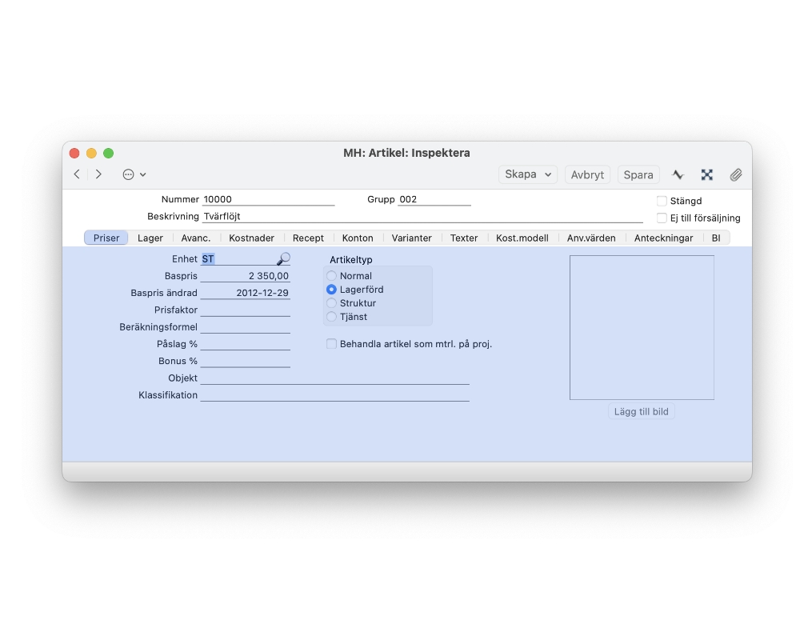Go to the previous record arrow

(x=77, y=174)
